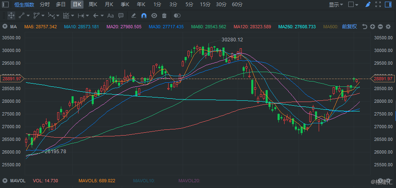The image size is (396, 188).
Task: Click the MA5: 28757.342 label
Action: (x=40, y=27)
